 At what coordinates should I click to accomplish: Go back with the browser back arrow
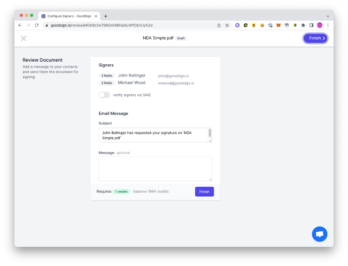click(20, 26)
